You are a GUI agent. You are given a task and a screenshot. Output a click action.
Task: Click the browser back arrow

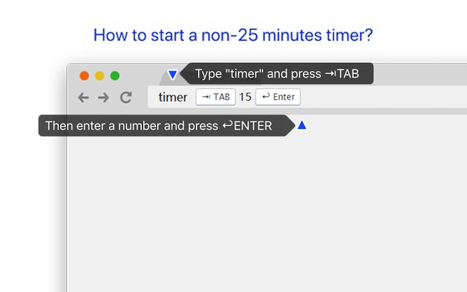pyautogui.click(x=83, y=97)
